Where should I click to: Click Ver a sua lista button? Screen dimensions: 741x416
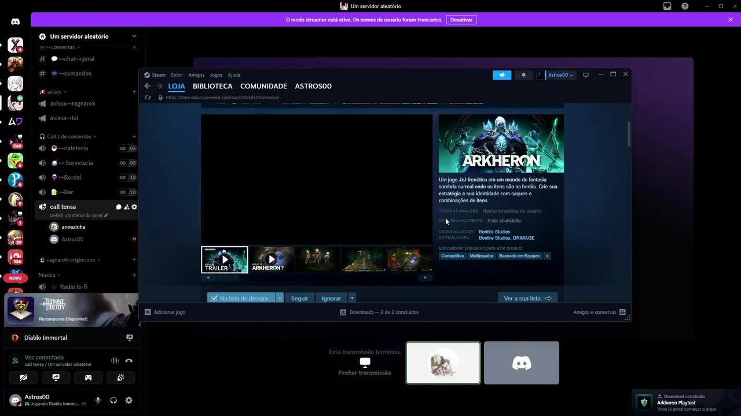(x=527, y=298)
